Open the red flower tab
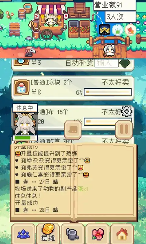Viewport: 146px width, 244px height. [x=97, y=234]
